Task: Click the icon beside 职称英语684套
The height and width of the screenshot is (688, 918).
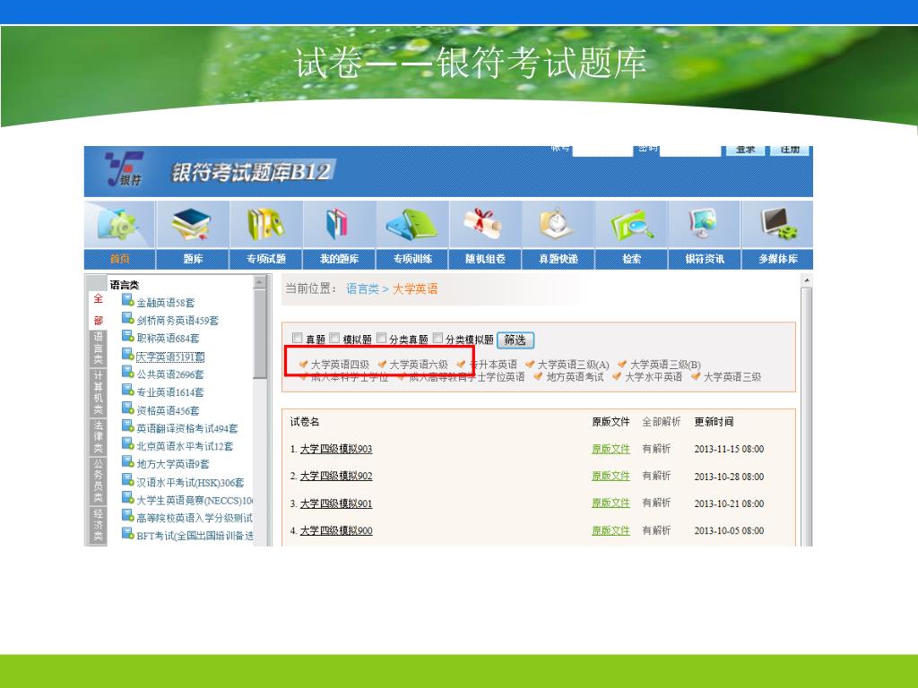Action: pyautogui.click(x=127, y=336)
